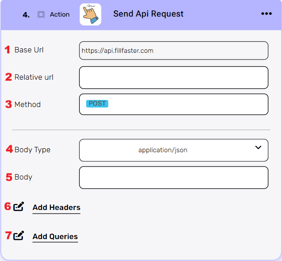Click the chevron arrow in Body Type
The width and height of the screenshot is (282, 261).
pos(258,147)
